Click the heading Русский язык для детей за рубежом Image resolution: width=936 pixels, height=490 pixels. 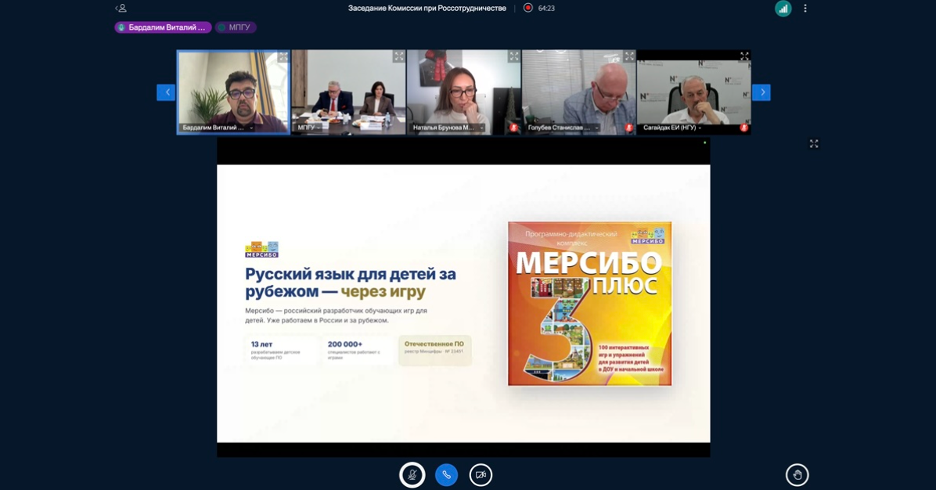pyautogui.click(x=351, y=283)
